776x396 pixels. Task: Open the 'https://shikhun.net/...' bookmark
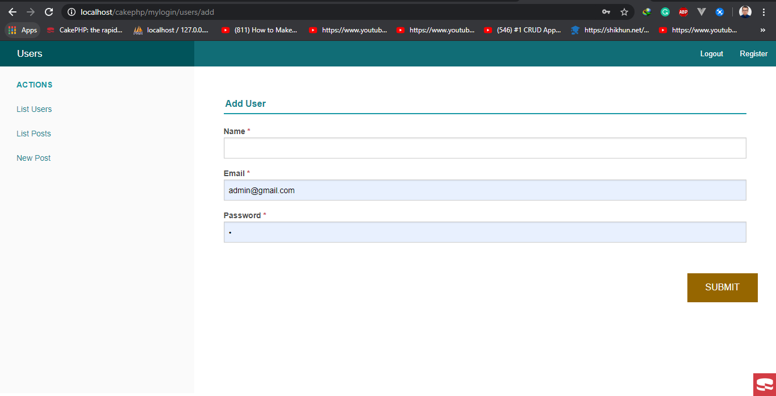coord(610,30)
